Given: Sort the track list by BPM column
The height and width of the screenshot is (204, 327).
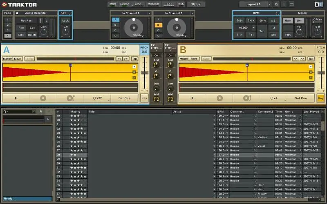Looking at the screenshot, I should point(221,111).
